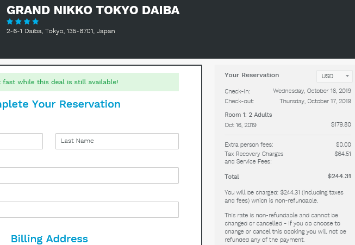Click the $64.51 tax recovery charge
This screenshot has height=245, width=355.
pyautogui.click(x=343, y=154)
